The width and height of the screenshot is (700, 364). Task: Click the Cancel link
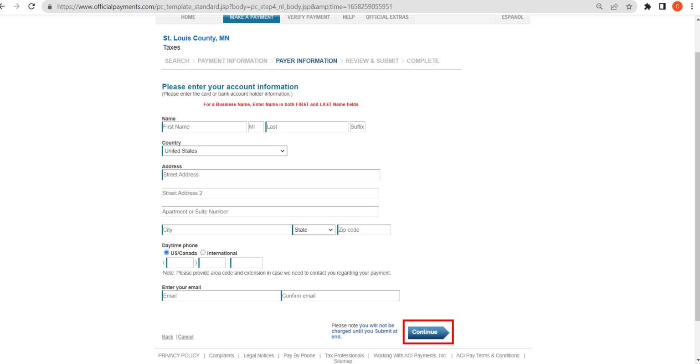click(x=185, y=337)
